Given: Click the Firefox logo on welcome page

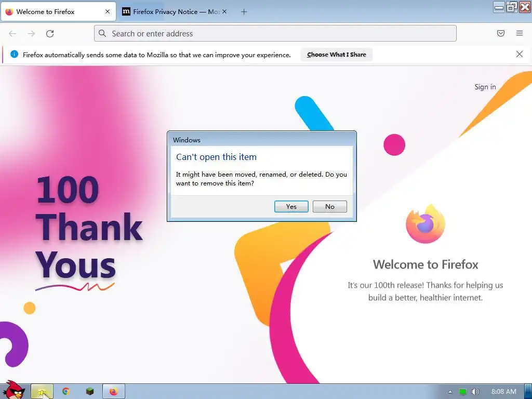Looking at the screenshot, I should [425, 224].
